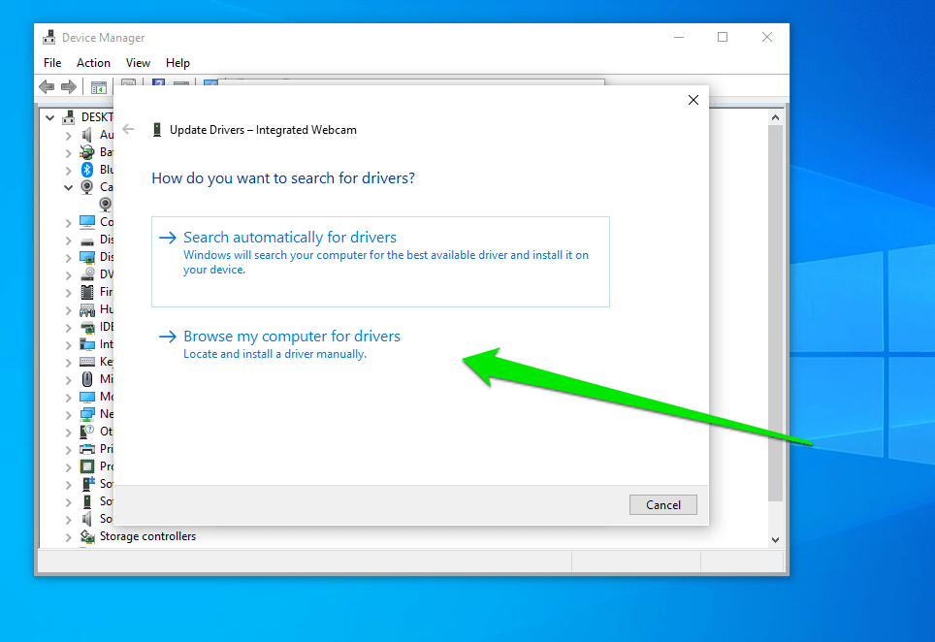This screenshot has height=642, width=935.
Task: Choose Search automatically for drivers
Action: coord(380,262)
